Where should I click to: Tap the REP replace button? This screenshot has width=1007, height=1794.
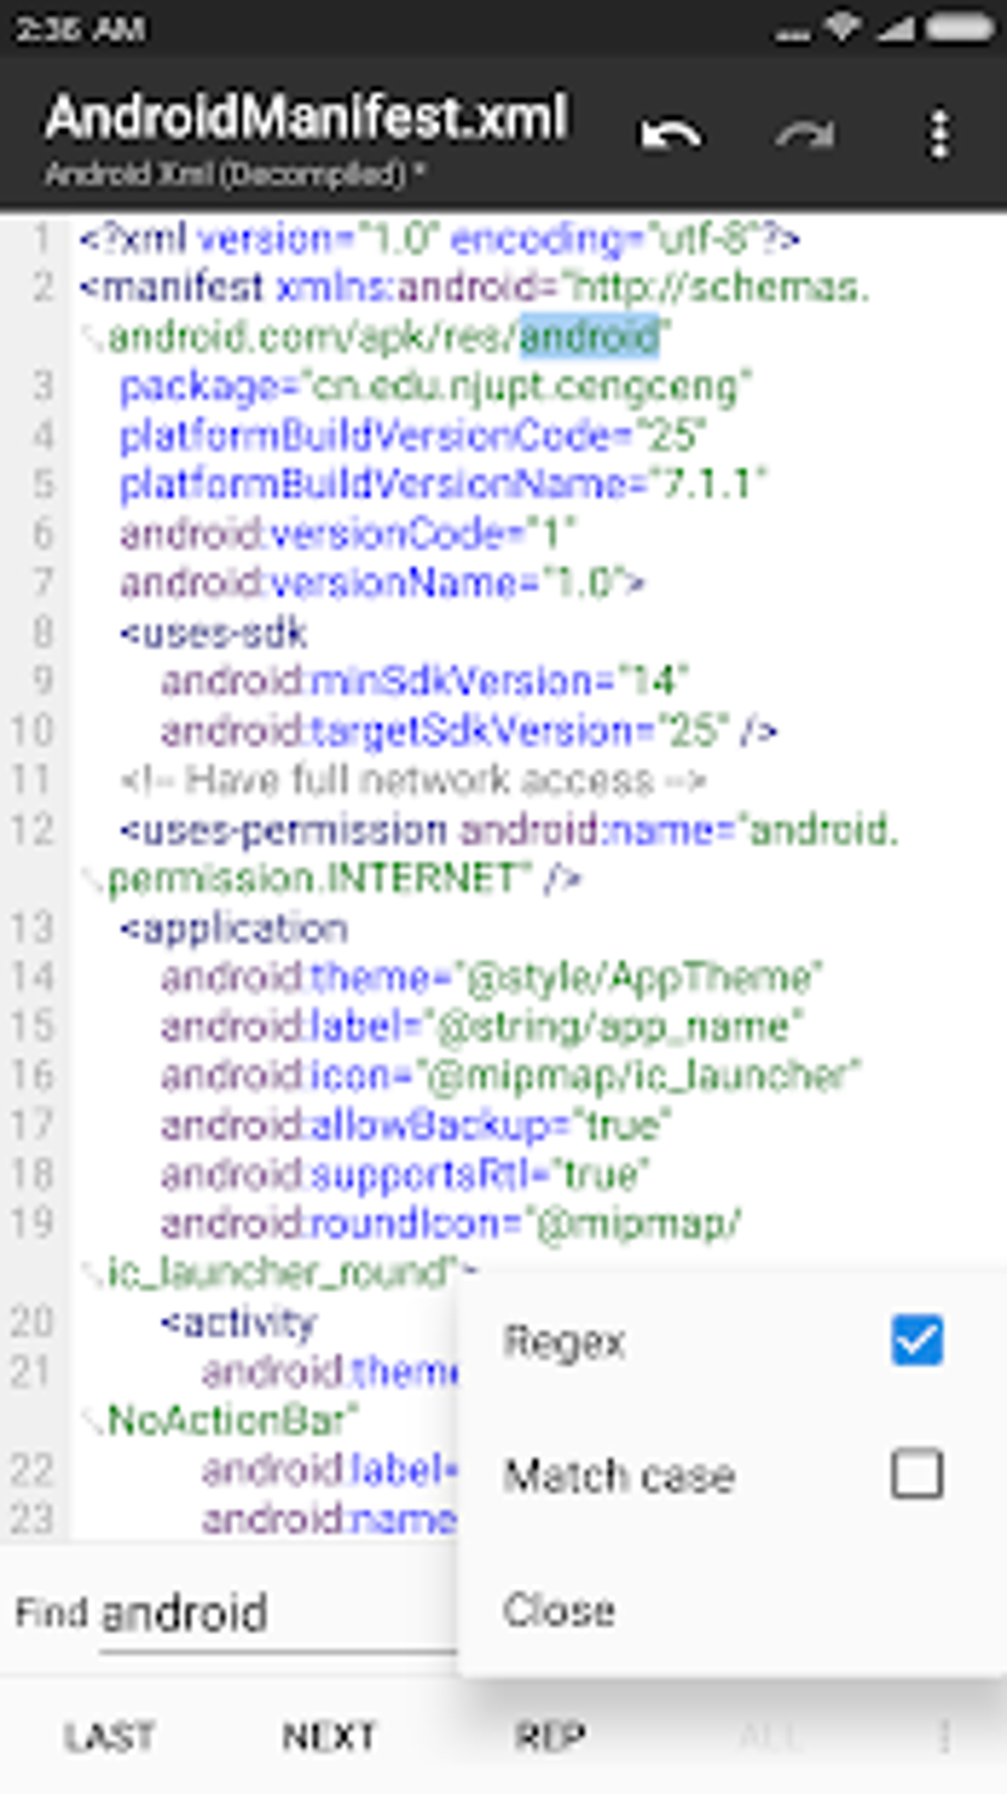pyautogui.click(x=550, y=1736)
